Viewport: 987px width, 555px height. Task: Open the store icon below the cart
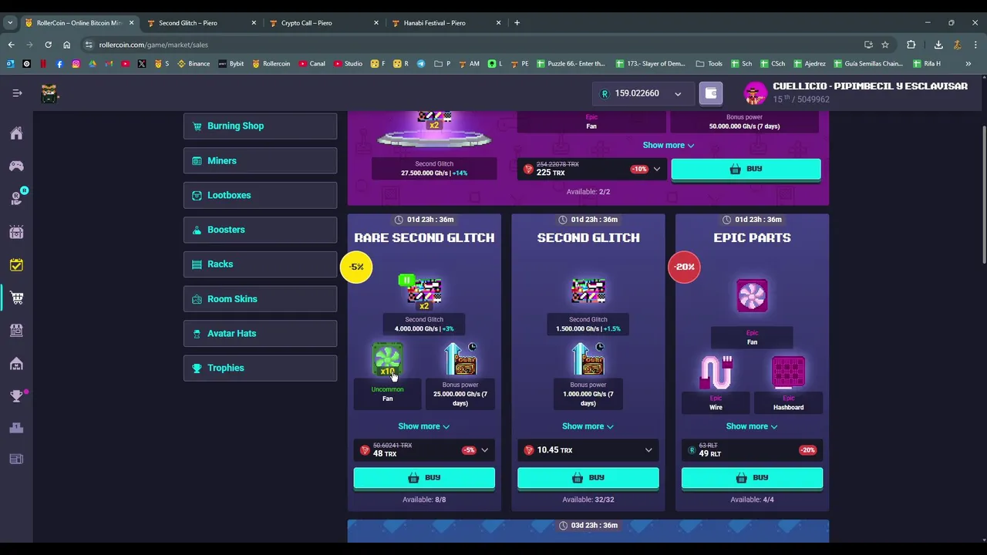click(16, 331)
